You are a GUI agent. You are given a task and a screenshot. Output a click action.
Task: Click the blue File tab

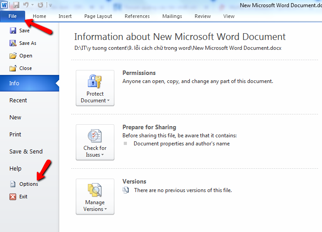tap(13, 16)
